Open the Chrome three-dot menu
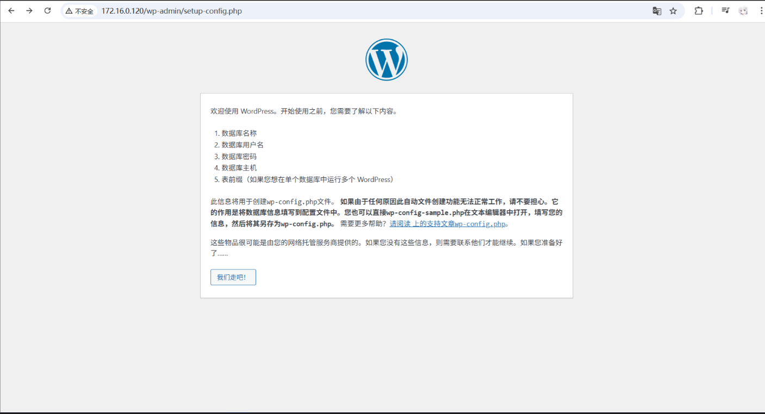765x414 pixels. (761, 11)
